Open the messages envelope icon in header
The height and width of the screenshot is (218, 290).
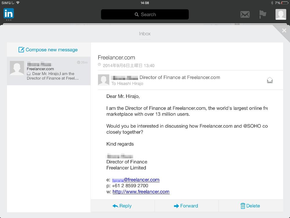coord(245,15)
